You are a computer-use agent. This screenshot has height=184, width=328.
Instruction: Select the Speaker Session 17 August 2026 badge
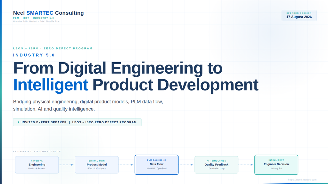click(299, 15)
